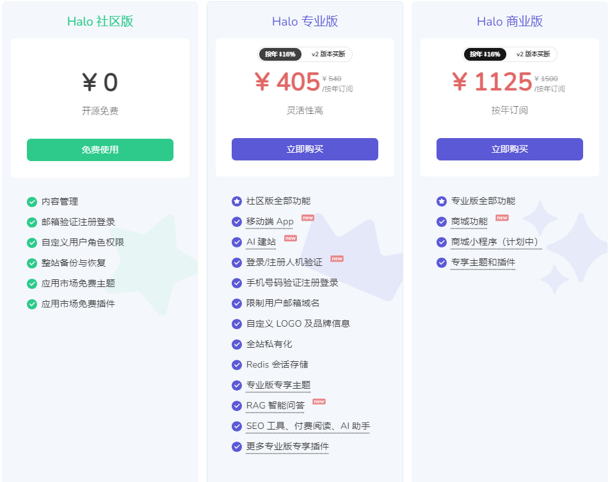Switch to v2 版本买断 option for 专业版

point(330,54)
